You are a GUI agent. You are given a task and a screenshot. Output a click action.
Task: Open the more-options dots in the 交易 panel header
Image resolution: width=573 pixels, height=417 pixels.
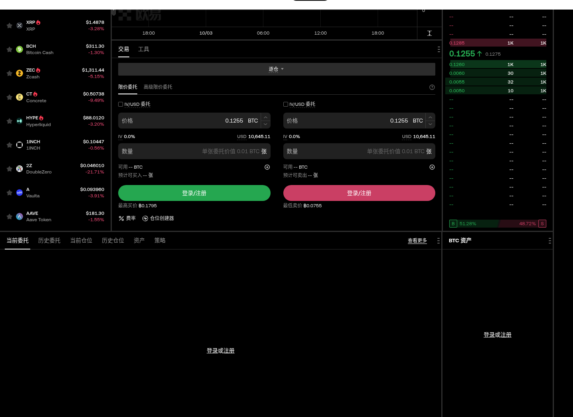point(439,49)
